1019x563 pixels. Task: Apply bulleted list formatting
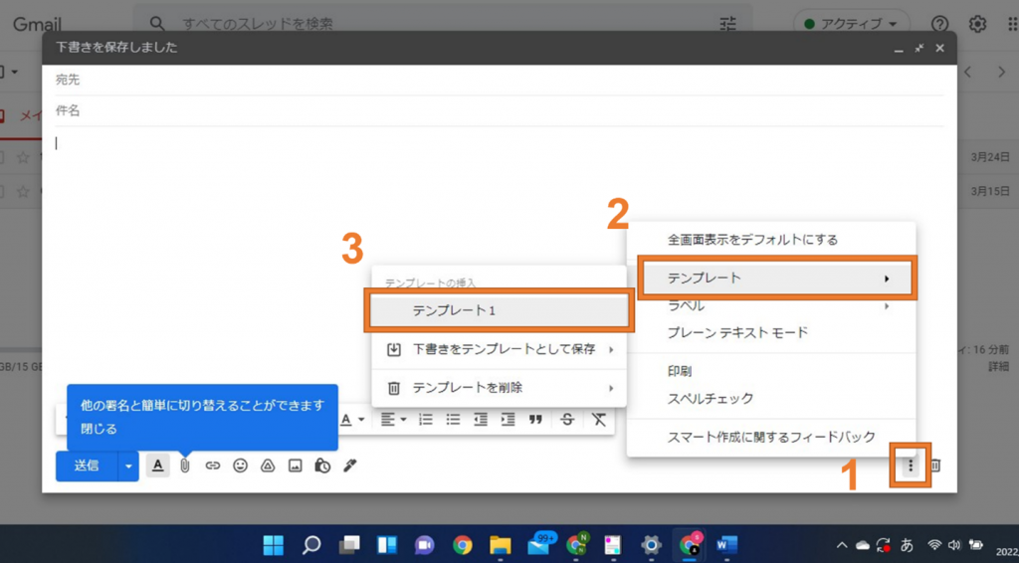pyautogui.click(x=453, y=420)
